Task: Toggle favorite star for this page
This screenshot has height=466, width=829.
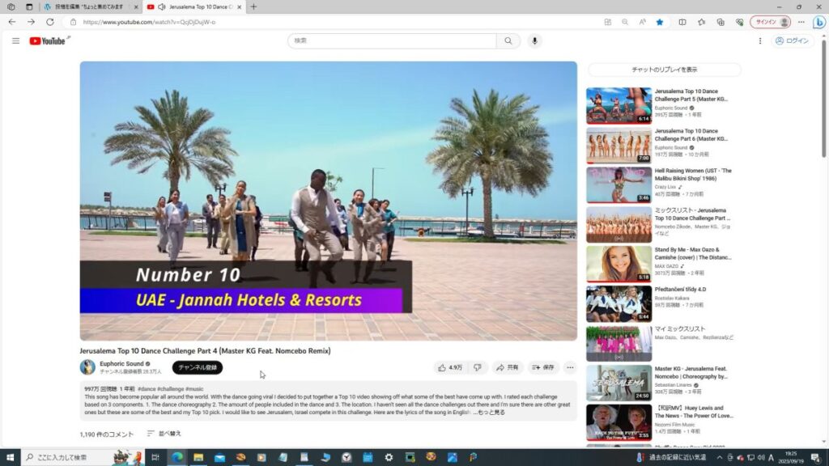Action: pos(660,22)
